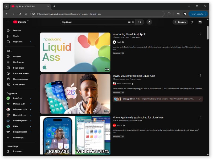The height and width of the screenshot is (160, 213).
Task: Open Ваши клипы in the sidebar
Action: point(19,85)
